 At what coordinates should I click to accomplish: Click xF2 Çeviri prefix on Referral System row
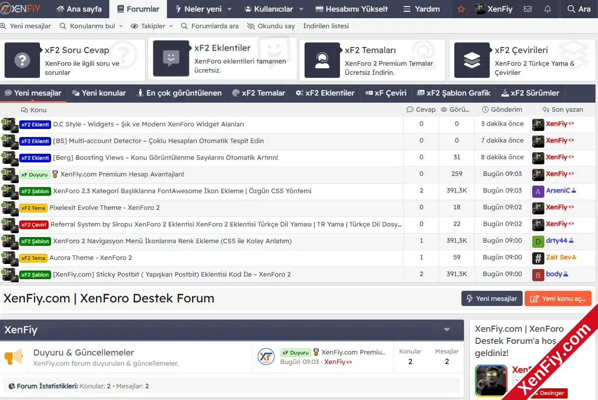pyautogui.click(x=33, y=225)
